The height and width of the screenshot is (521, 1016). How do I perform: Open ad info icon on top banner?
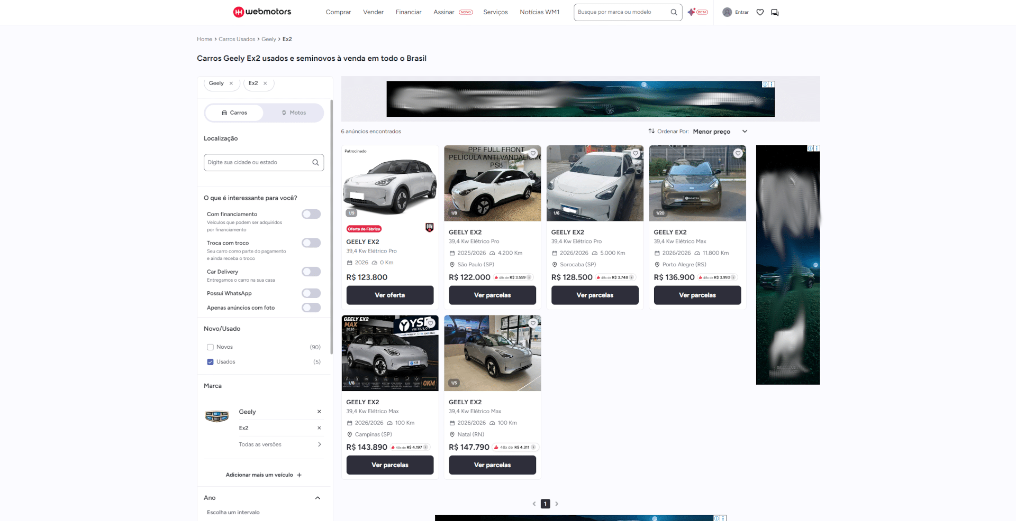click(x=765, y=84)
